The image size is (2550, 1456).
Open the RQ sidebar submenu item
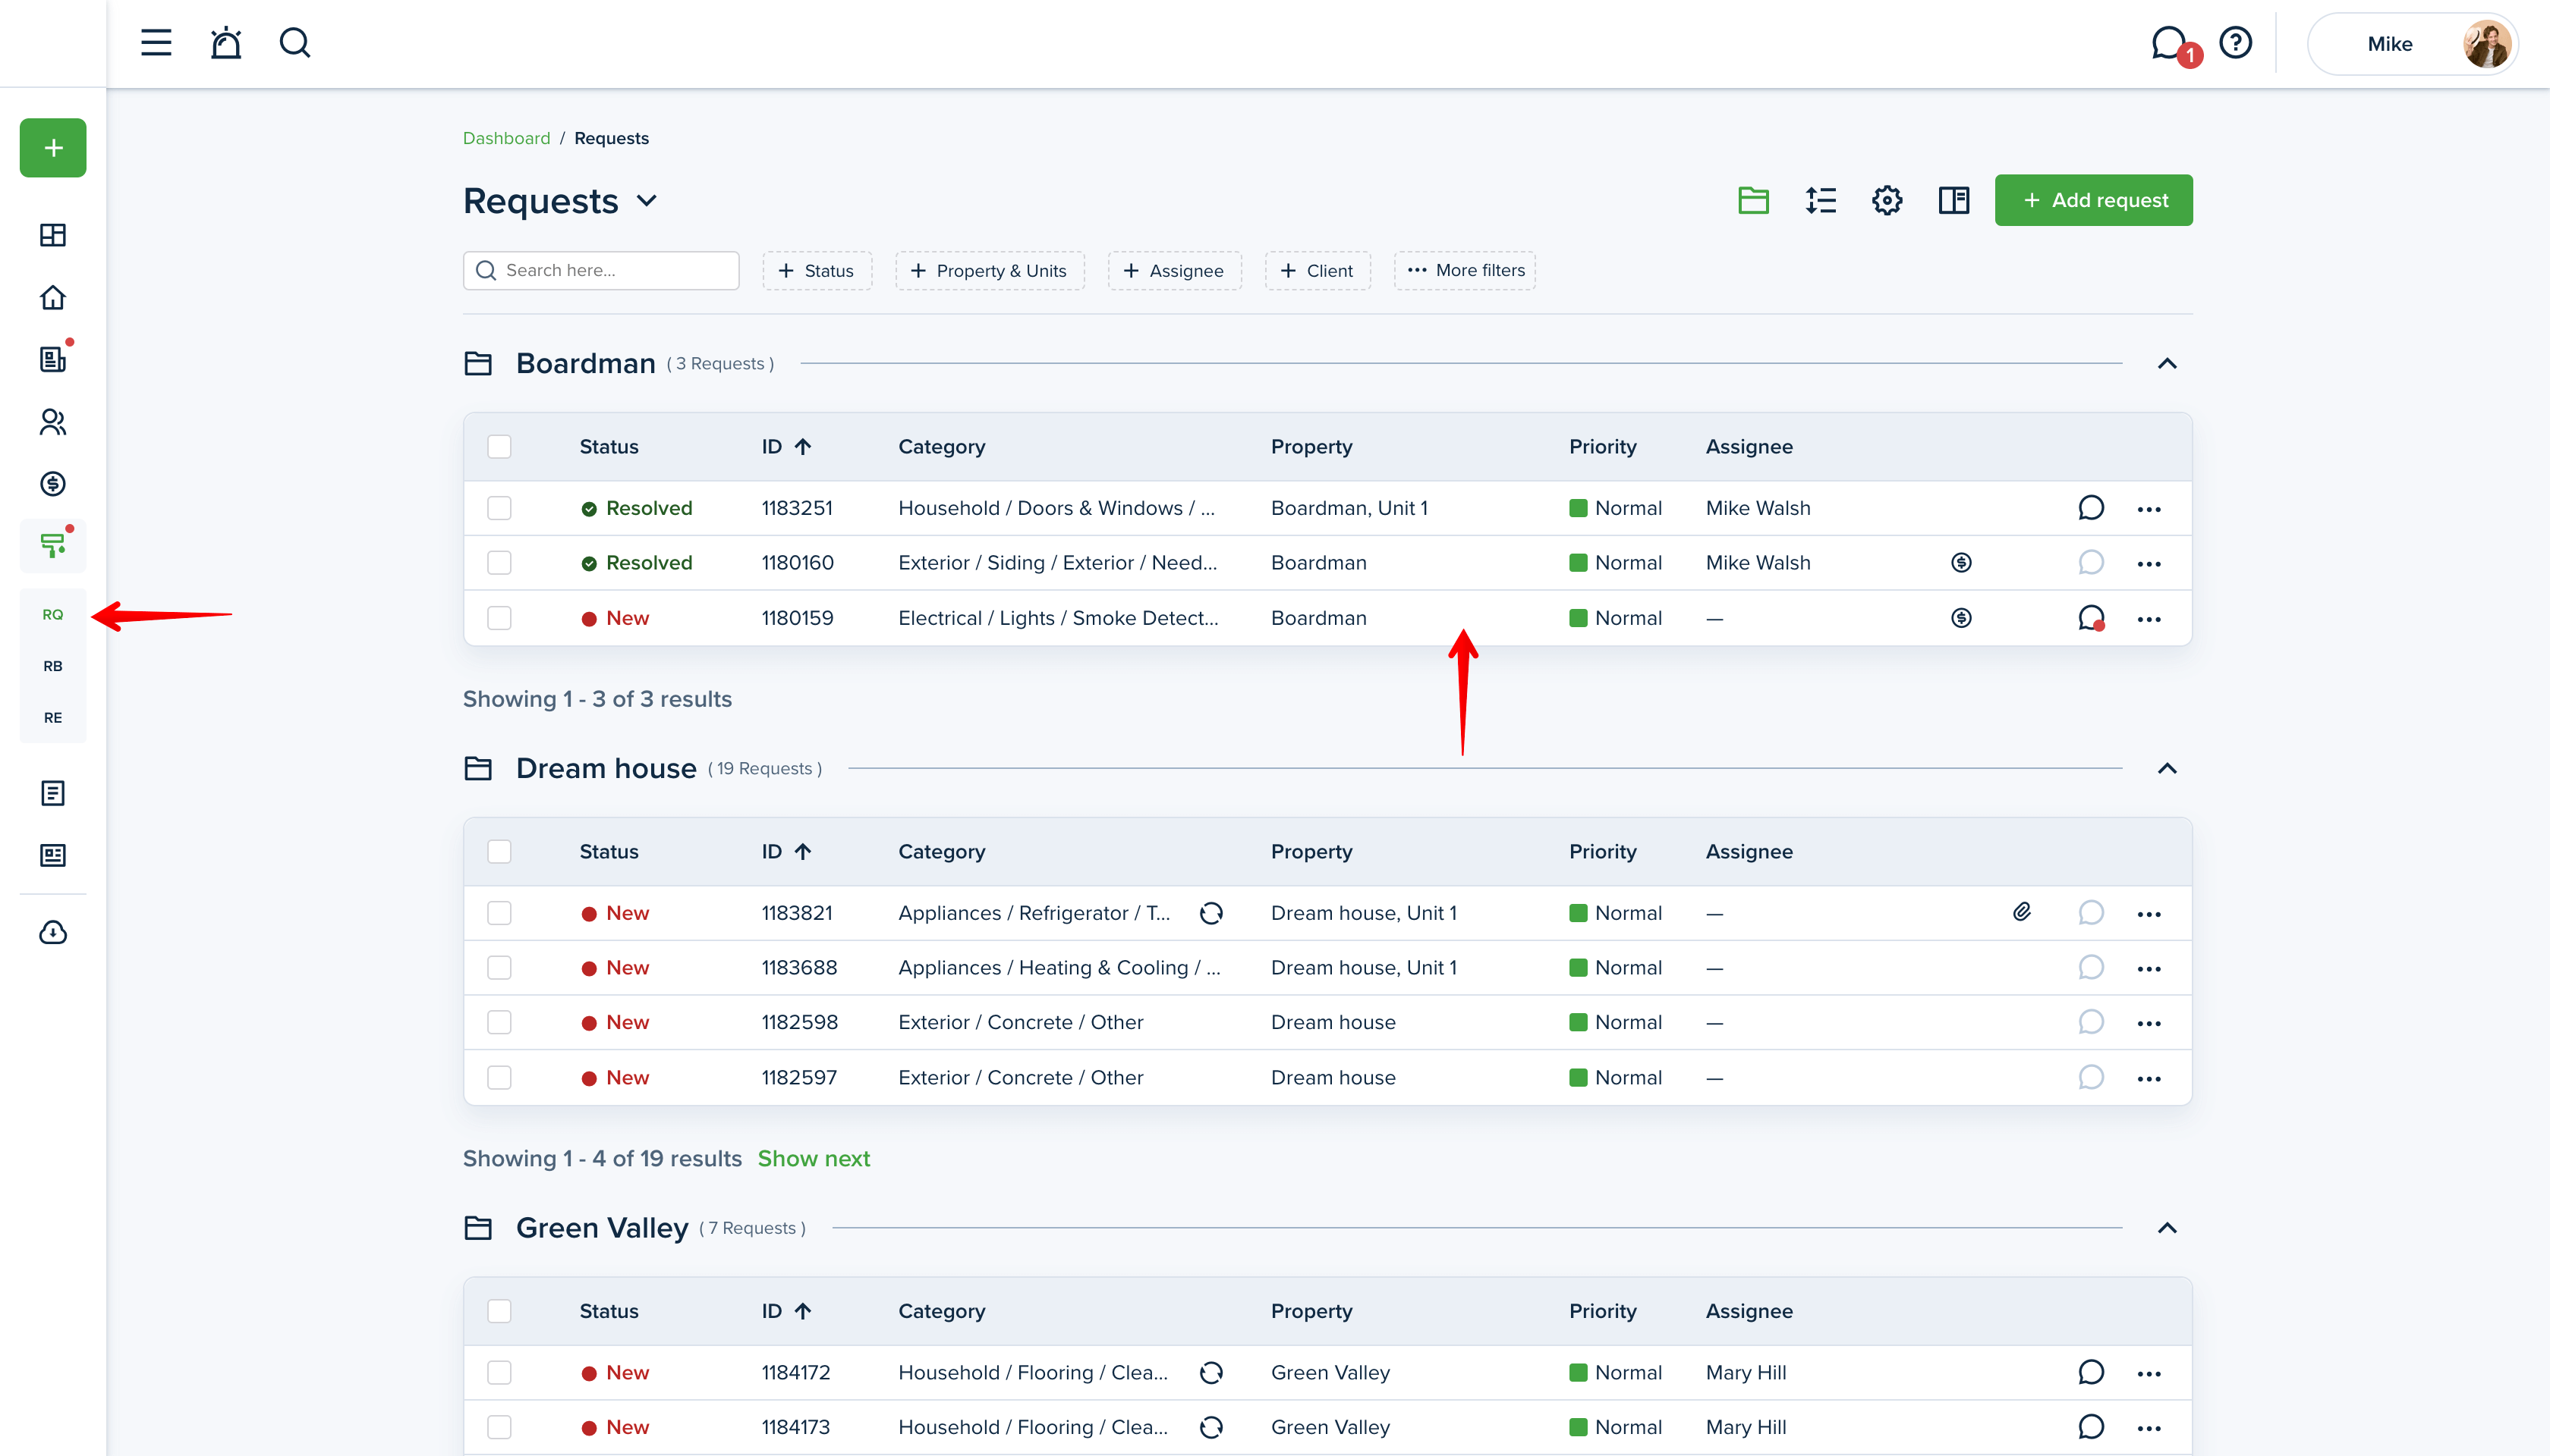[53, 614]
